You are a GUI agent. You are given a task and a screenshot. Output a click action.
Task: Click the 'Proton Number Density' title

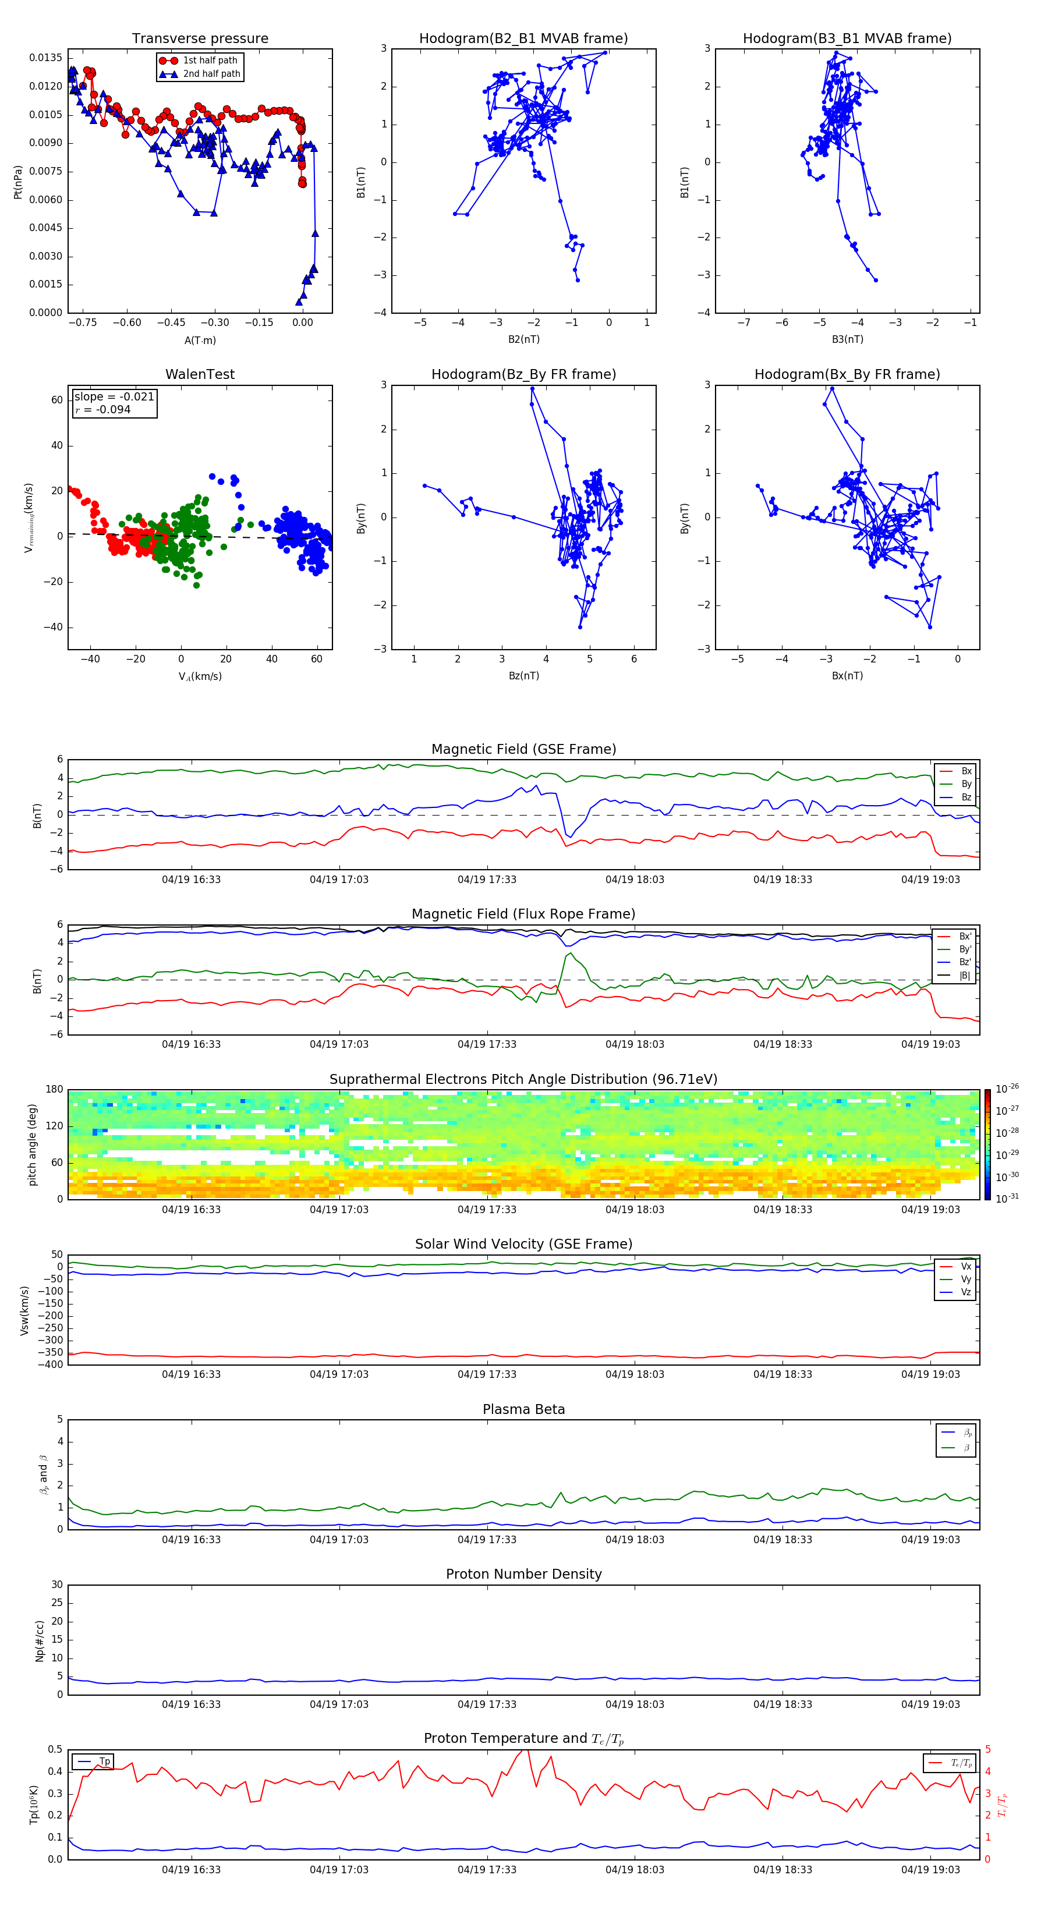(x=523, y=1574)
